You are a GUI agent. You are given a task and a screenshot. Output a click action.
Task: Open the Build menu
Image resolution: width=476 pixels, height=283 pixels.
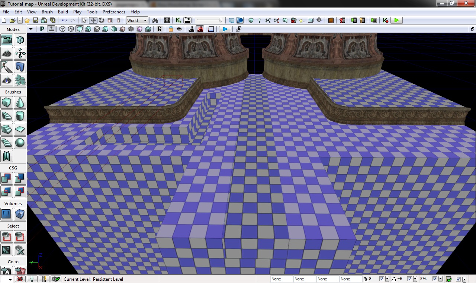point(63,12)
